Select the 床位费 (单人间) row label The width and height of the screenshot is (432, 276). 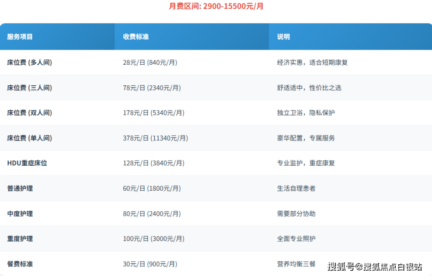[x=29, y=138]
